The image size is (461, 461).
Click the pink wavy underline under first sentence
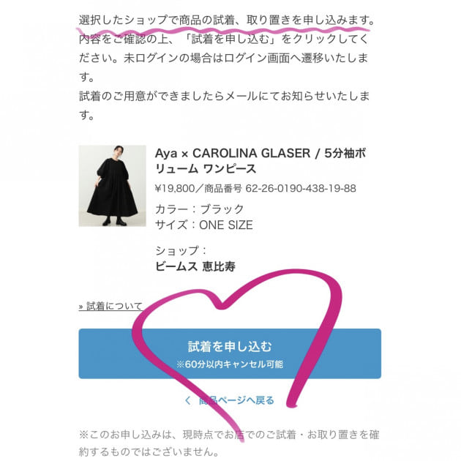[222, 30]
